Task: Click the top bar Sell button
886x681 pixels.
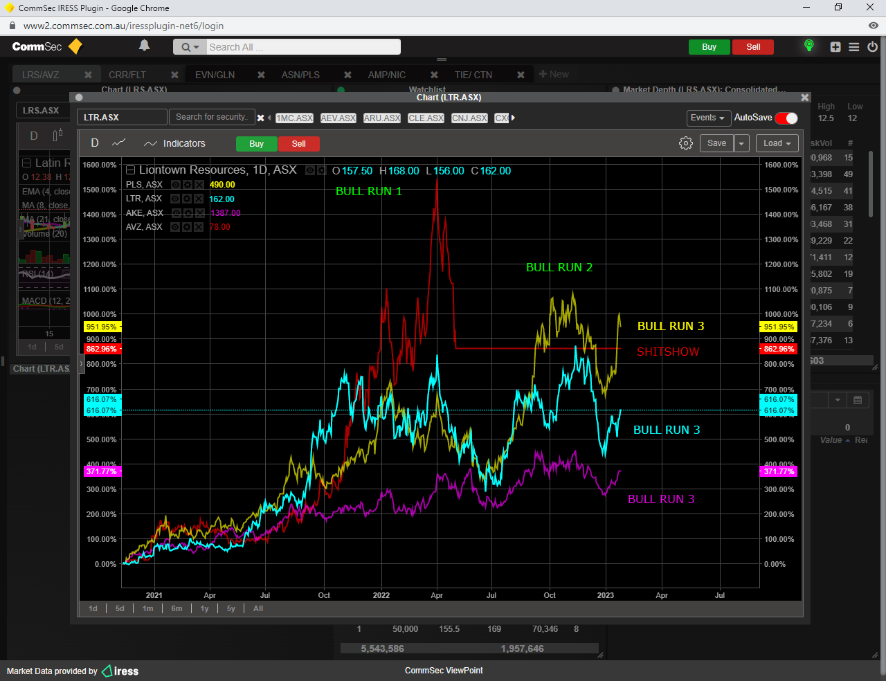Action: 753,47
